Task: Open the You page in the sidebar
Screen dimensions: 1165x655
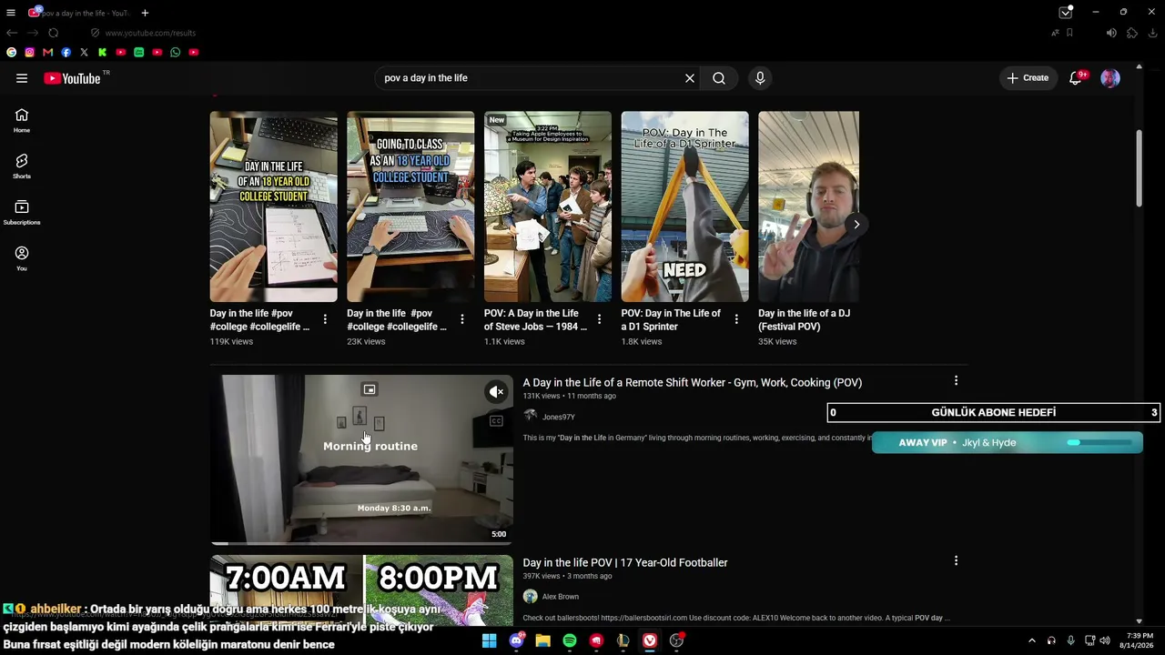Action: click(22, 258)
